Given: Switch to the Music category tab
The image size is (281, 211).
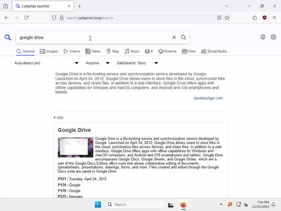Looking at the screenshot, I should click(132, 51).
